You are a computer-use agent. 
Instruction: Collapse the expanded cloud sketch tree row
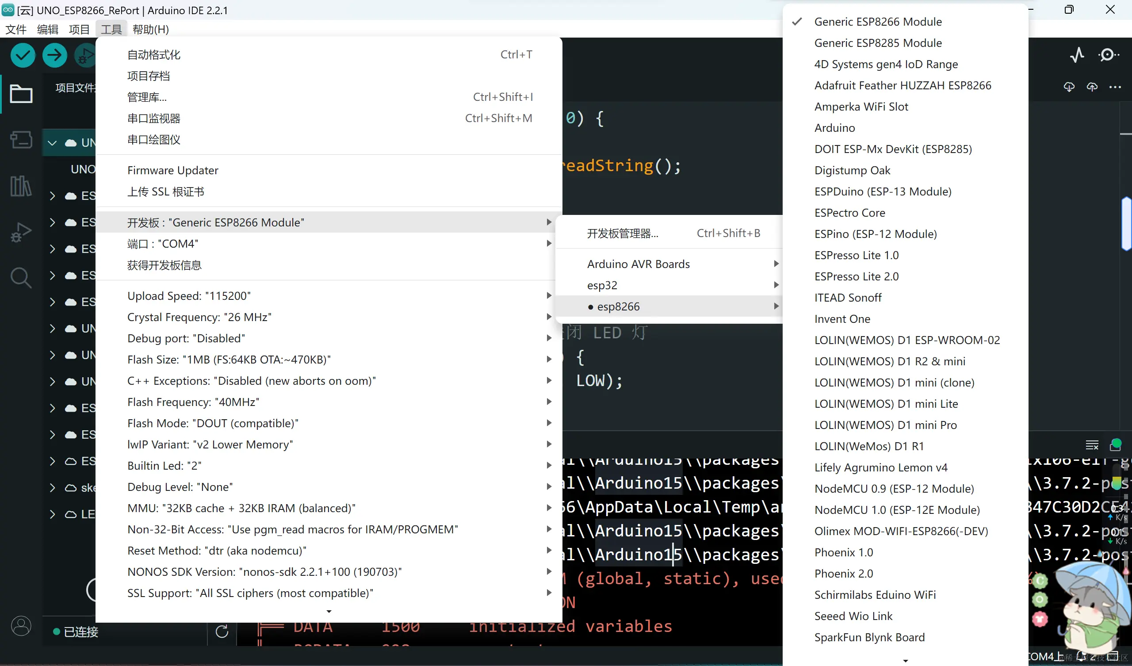52,143
